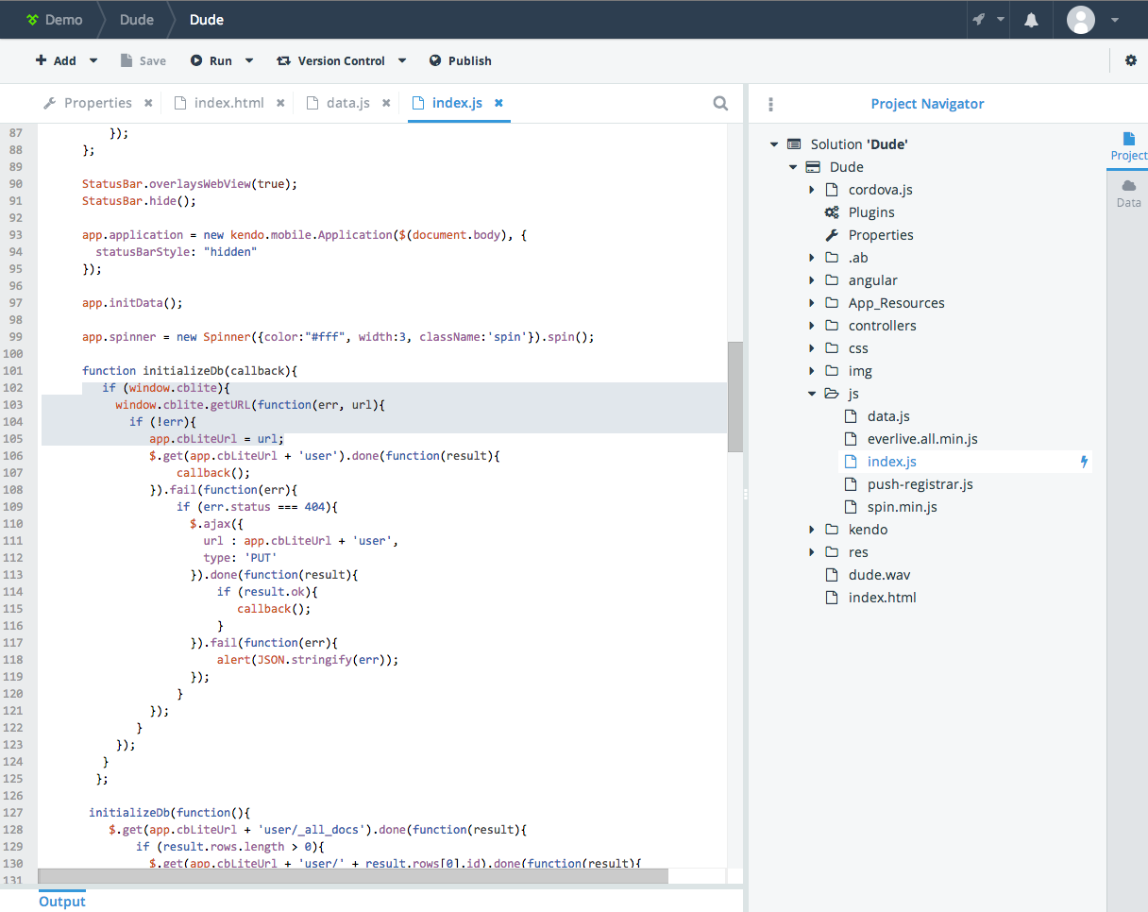Screen dimensions: 1148x912
Task: Open the Output panel tab
Action: pos(62,902)
